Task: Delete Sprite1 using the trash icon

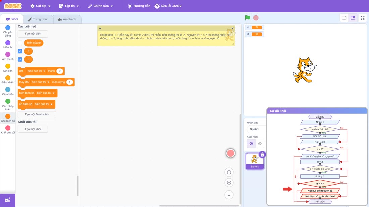Action: 262,155
